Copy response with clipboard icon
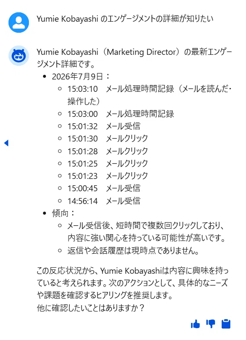This screenshot has height=340, width=246. click(226, 324)
